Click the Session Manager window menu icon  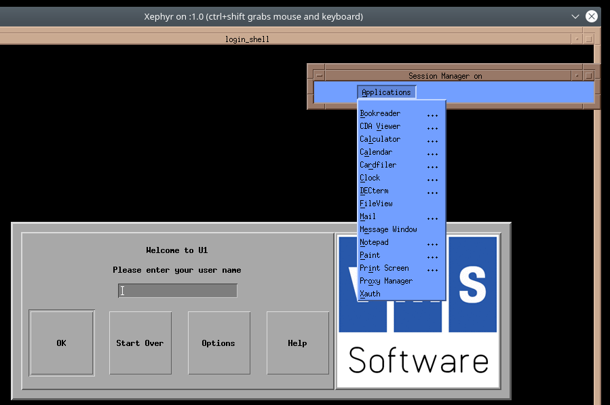[x=320, y=76]
